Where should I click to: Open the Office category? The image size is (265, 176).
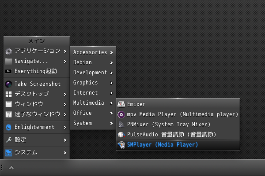pos(93,113)
